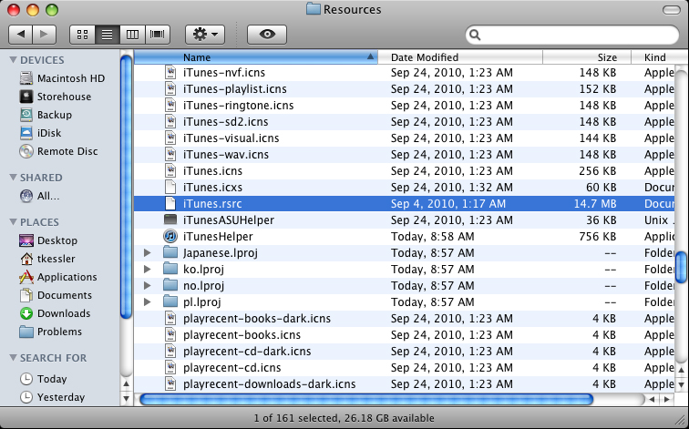Screen dimensions: 689x429
Task: Select playrecent-books-dark.icns
Action: point(405,319)
